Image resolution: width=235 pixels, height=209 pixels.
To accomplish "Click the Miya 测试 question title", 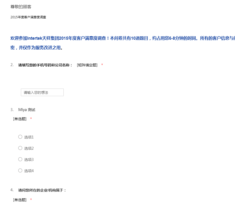I will [x=27, y=110].
